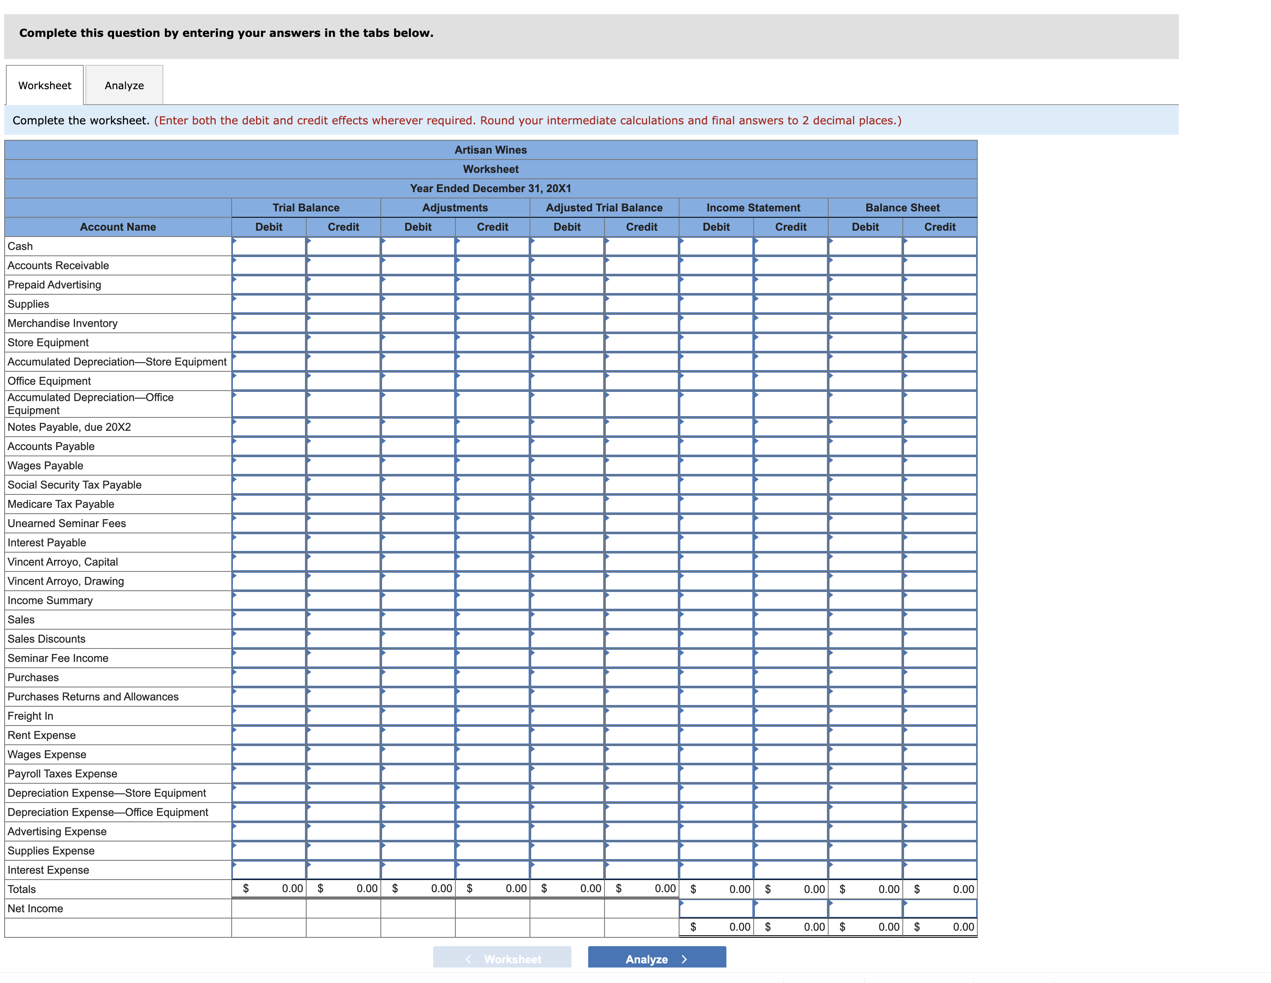Click Freight In Adjusted Trial Balance Debit

coord(567,715)
